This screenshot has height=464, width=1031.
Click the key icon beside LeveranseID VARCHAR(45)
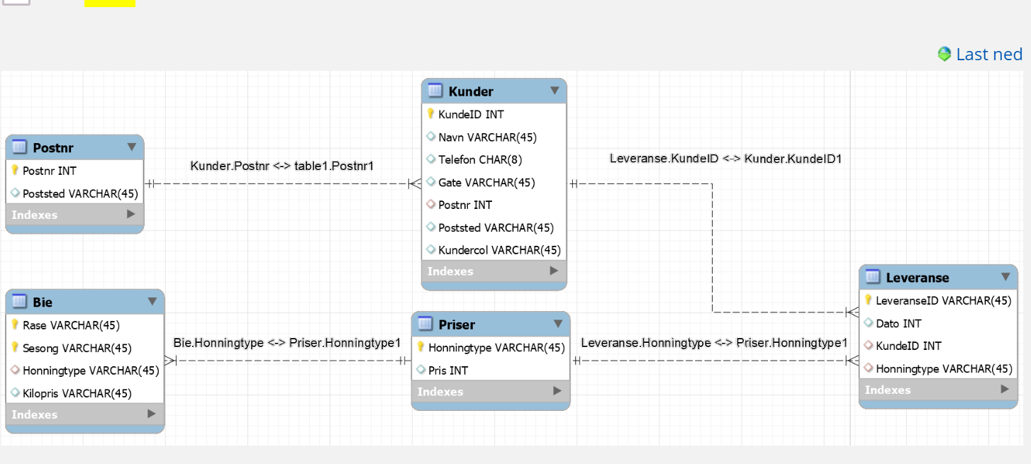click(868, 300)
